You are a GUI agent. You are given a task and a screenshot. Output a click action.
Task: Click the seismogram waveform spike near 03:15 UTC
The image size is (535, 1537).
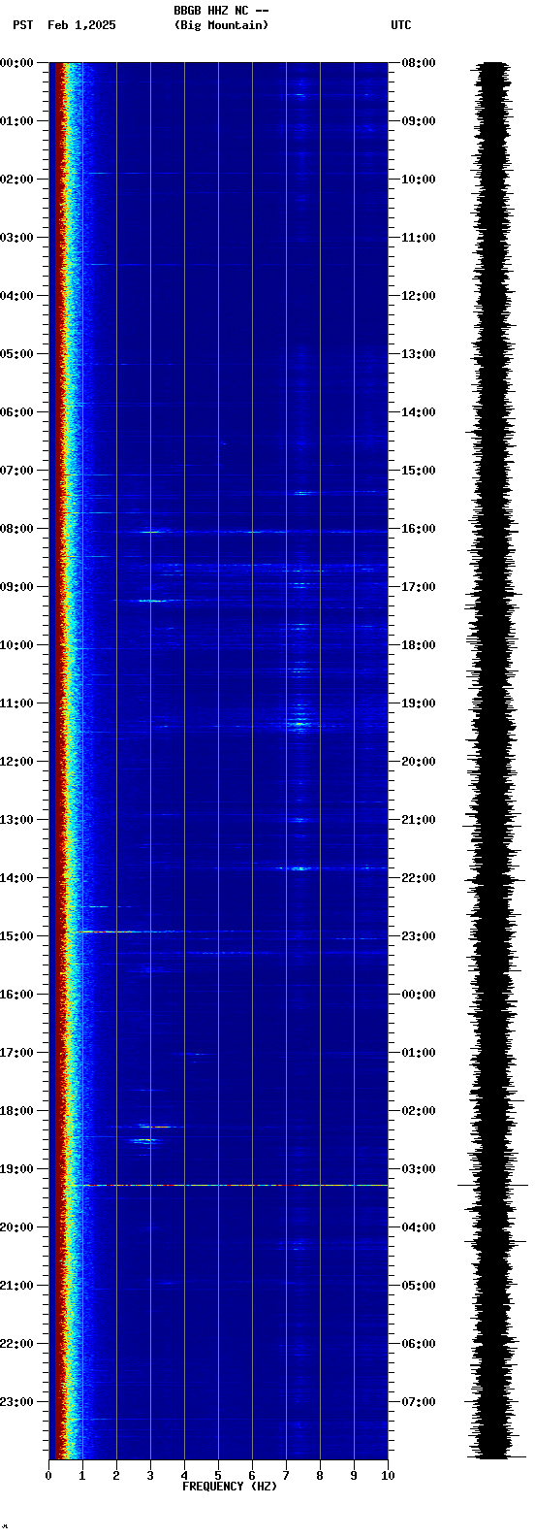point(494,1185)
